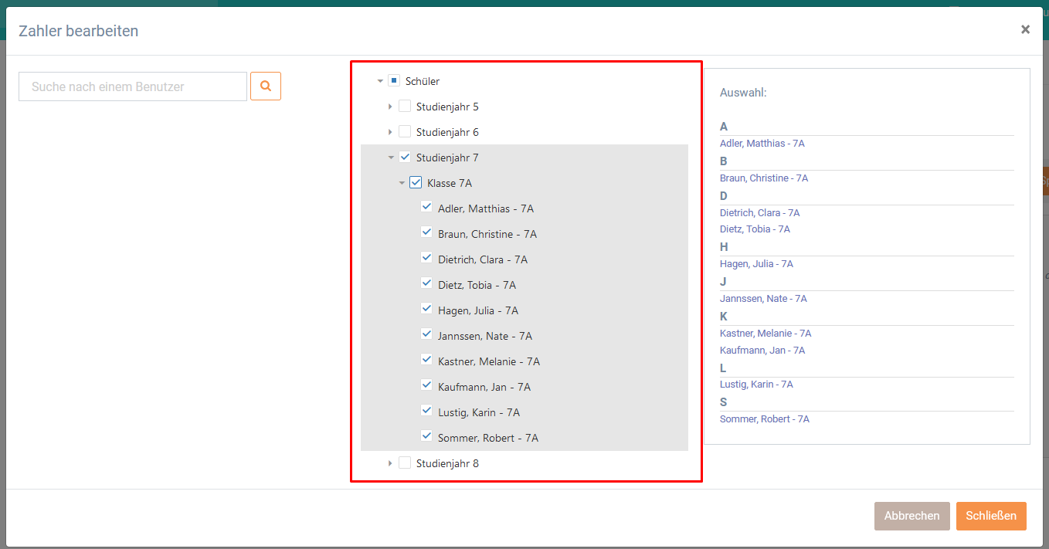Uncheck Dietz, Tobia - 7A checkbox
The image size is (1049, 549).
point(426,284)
